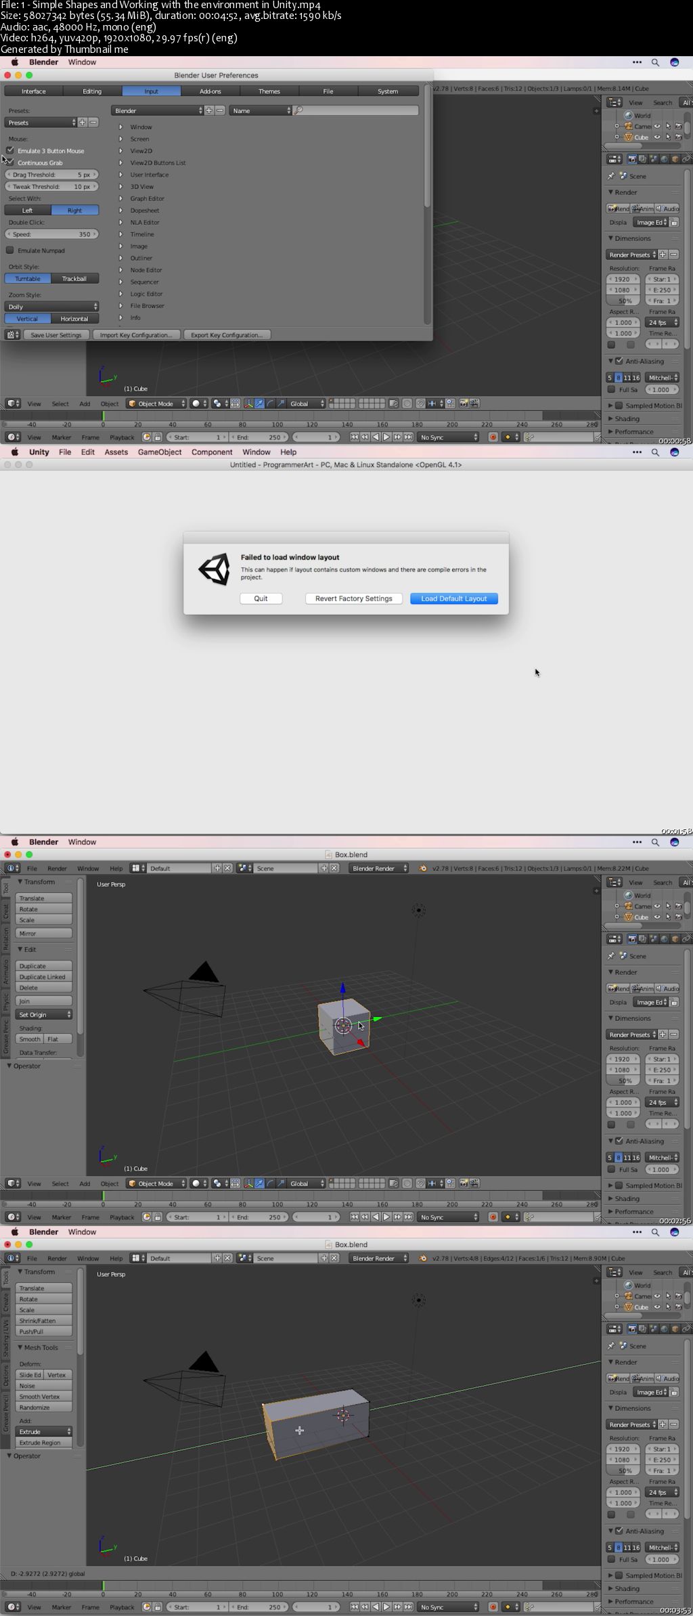This screenshot has height=1616, width=693.
Task: Expand Window keymap section arrow
Action: point(120,127)
